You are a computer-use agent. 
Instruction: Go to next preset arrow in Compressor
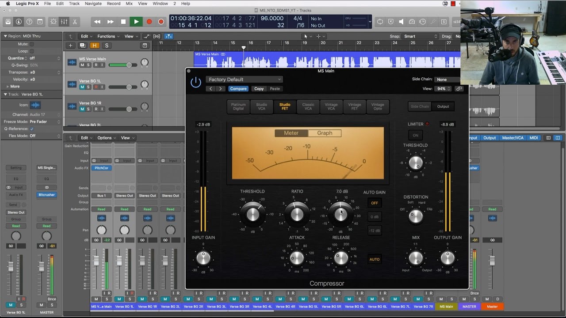(x=221, y=89)
